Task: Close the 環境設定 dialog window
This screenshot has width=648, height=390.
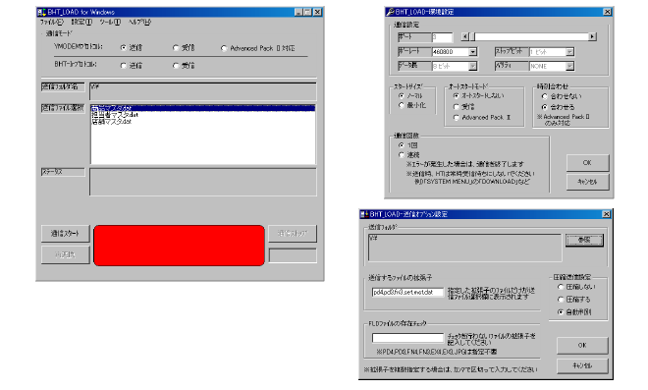Action: pos(607,12)
